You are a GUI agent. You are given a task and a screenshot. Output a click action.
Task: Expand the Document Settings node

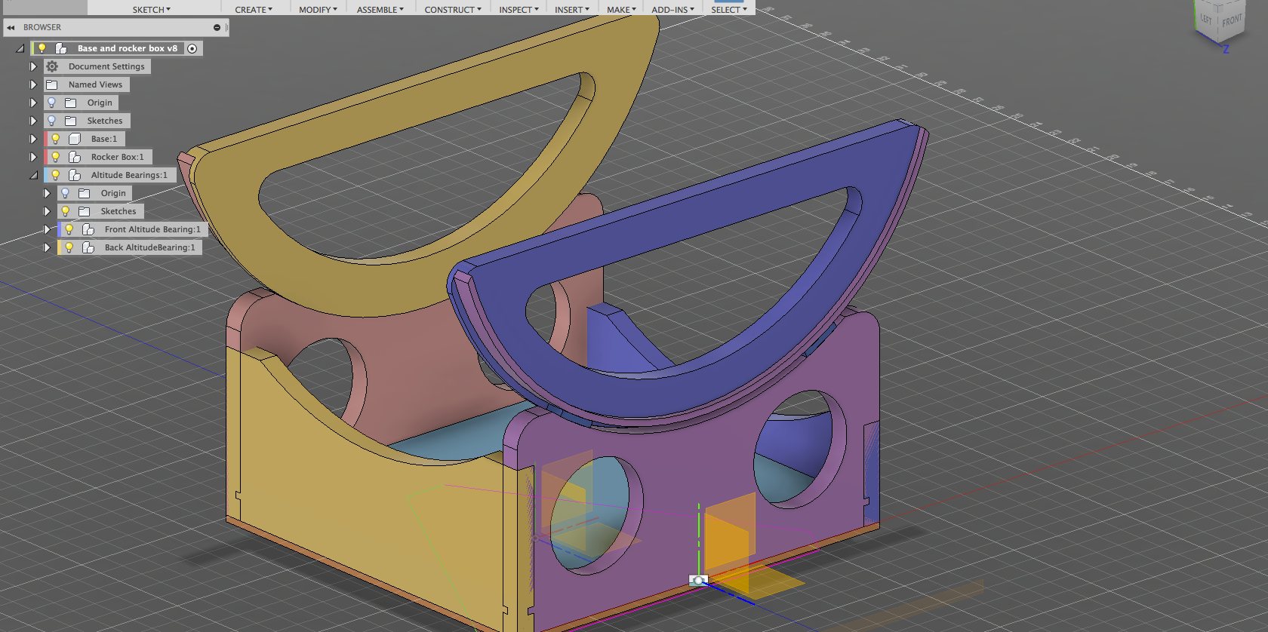[x=33, y=66]
